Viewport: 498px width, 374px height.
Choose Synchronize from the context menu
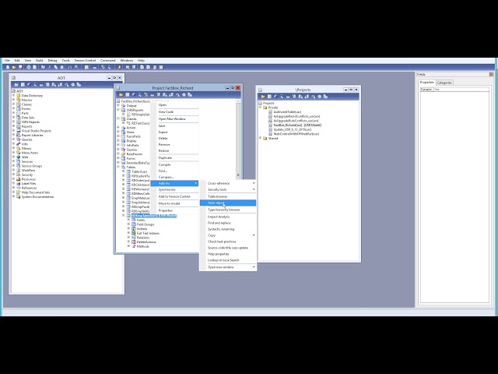click(x=174, y=189)
